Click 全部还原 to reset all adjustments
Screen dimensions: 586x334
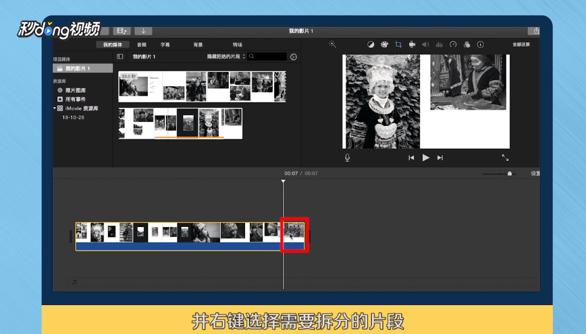tap(521, 44)
